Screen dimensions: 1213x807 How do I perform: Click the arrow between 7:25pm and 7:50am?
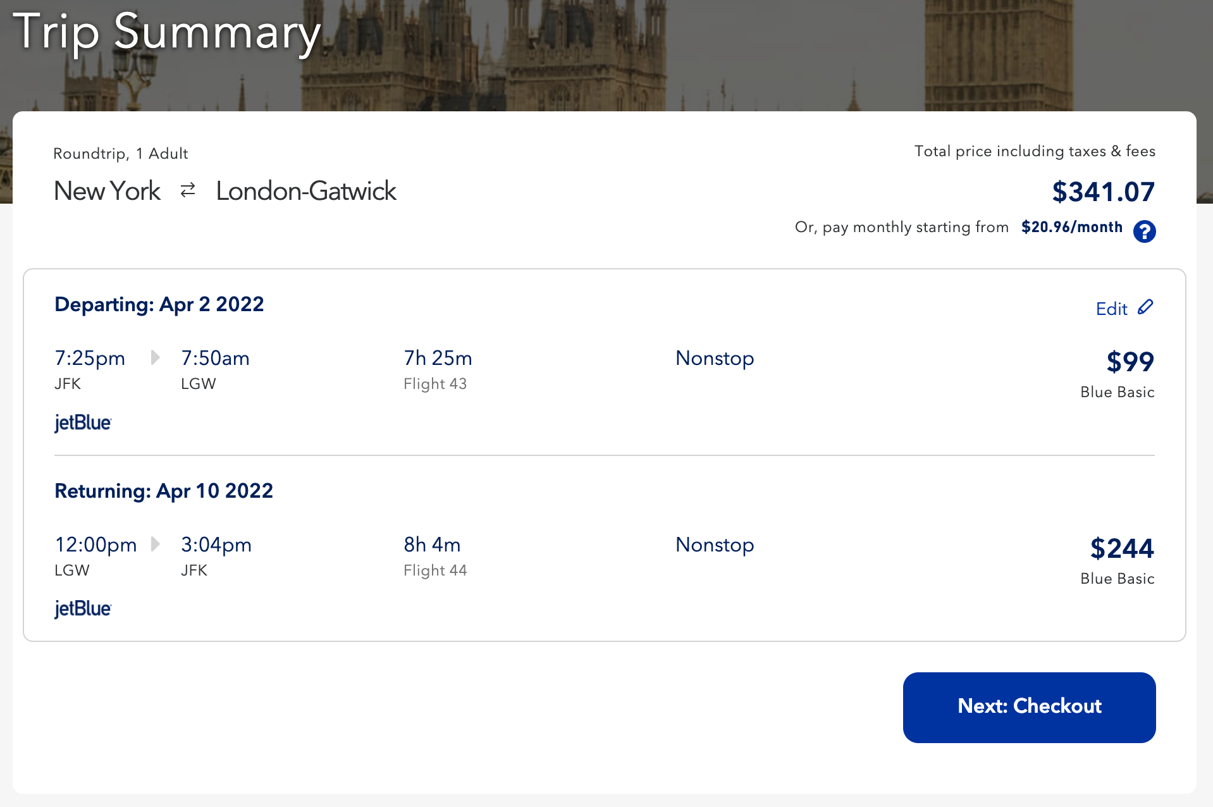[155, 358]
